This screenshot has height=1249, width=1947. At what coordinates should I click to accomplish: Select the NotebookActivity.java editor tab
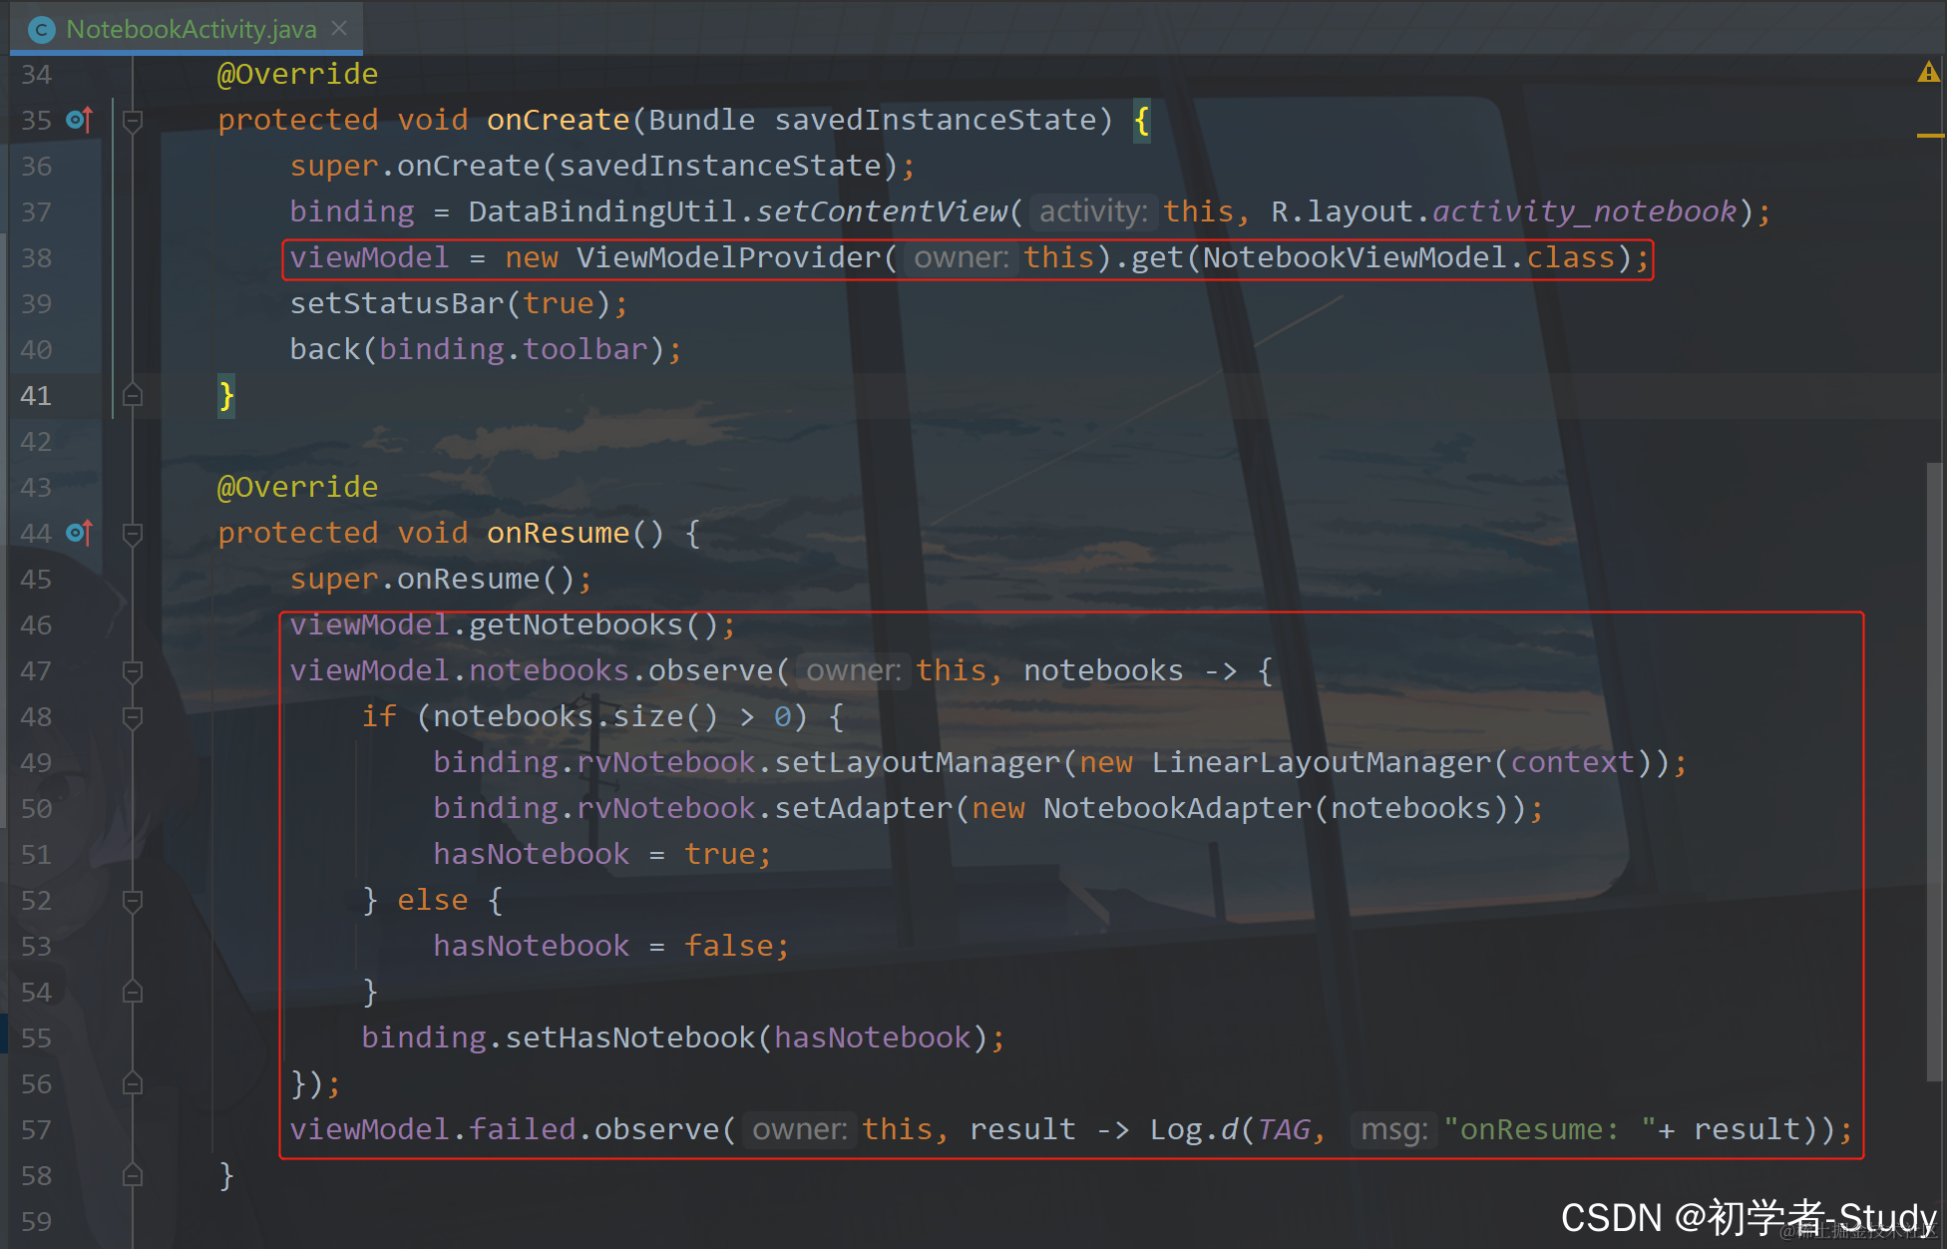pos(191,30)
